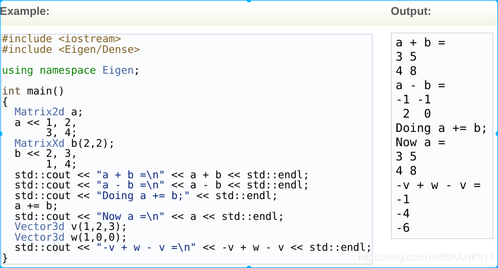
Task: Select the "Matrix2d a;" declaration line
Action: tap(49, 112)
